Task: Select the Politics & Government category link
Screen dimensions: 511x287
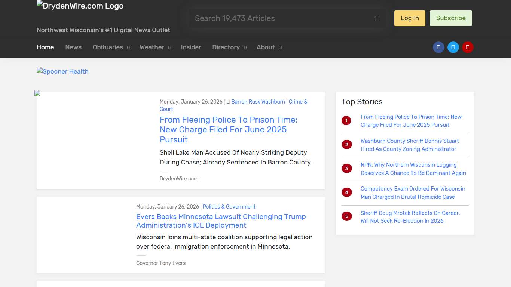Action: 229,207
